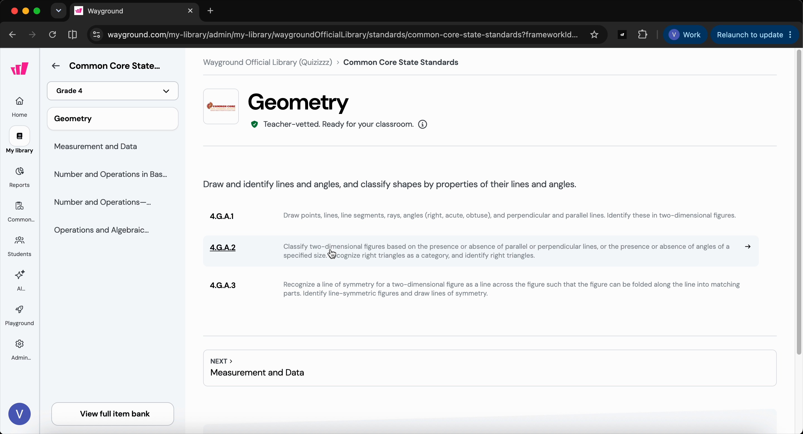Open the tab search dropdown arrow
The height and width of the screenshot is (434, 803).
58,11
